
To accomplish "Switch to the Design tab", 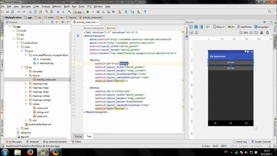I will click(78, 136).
